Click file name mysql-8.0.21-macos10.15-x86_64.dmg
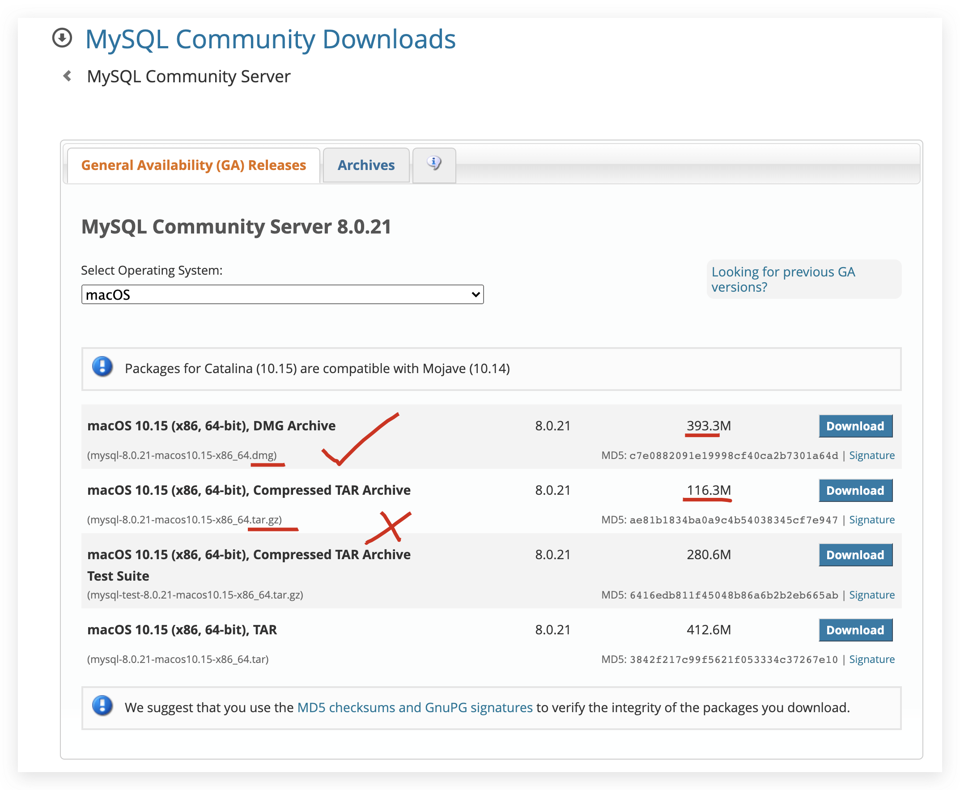This screenshot has width=960, height=790. coord(182,455)
